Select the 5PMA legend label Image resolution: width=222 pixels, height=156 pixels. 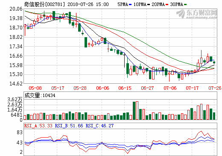123,5
